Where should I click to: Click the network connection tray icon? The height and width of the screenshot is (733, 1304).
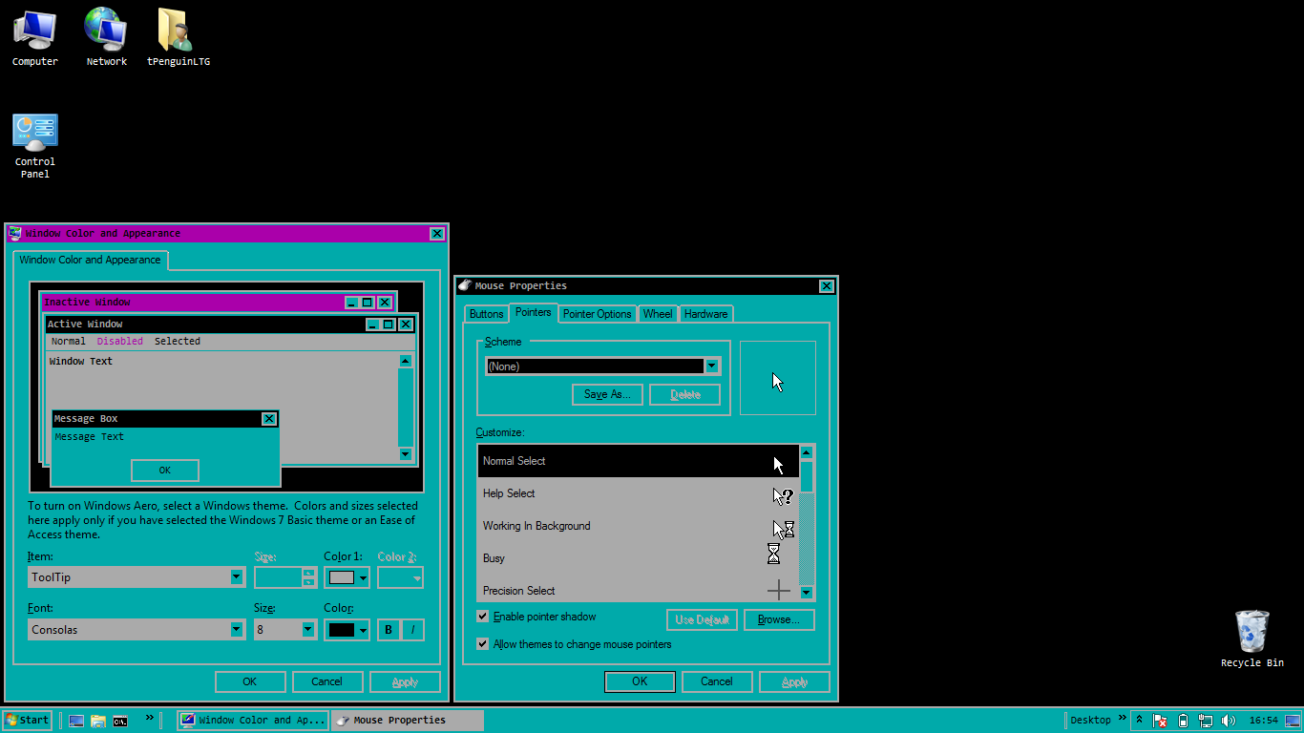click(x=1206, y=721)
